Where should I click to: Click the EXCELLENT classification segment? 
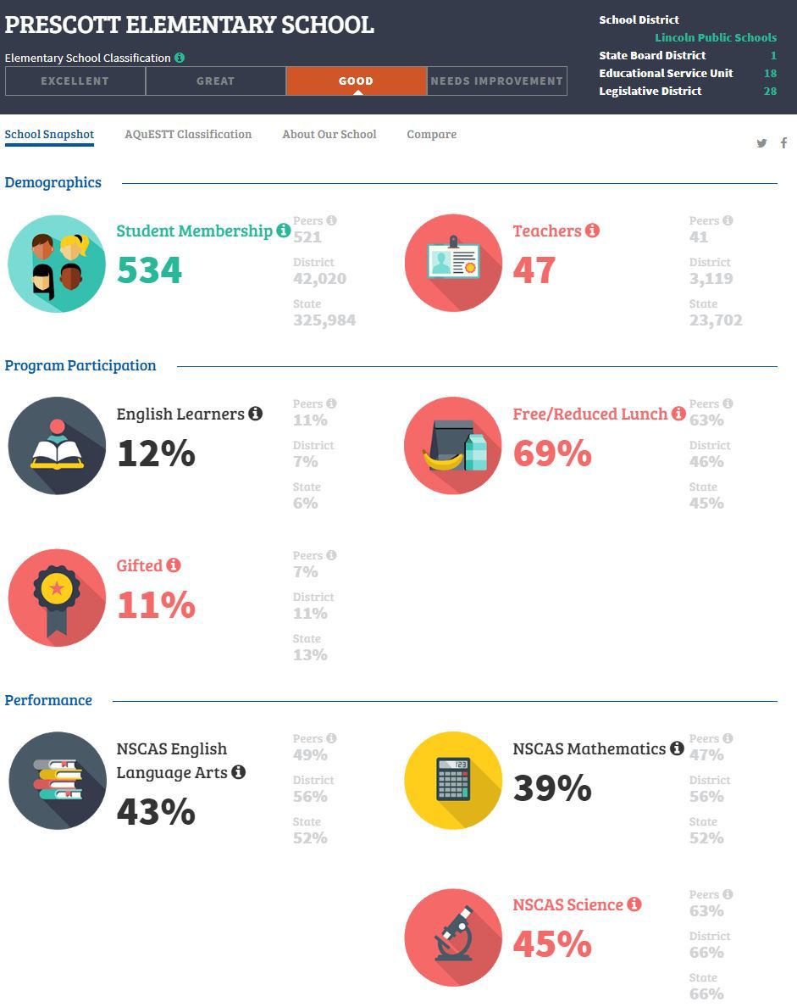pyautogui.click(x=75, y=81)
